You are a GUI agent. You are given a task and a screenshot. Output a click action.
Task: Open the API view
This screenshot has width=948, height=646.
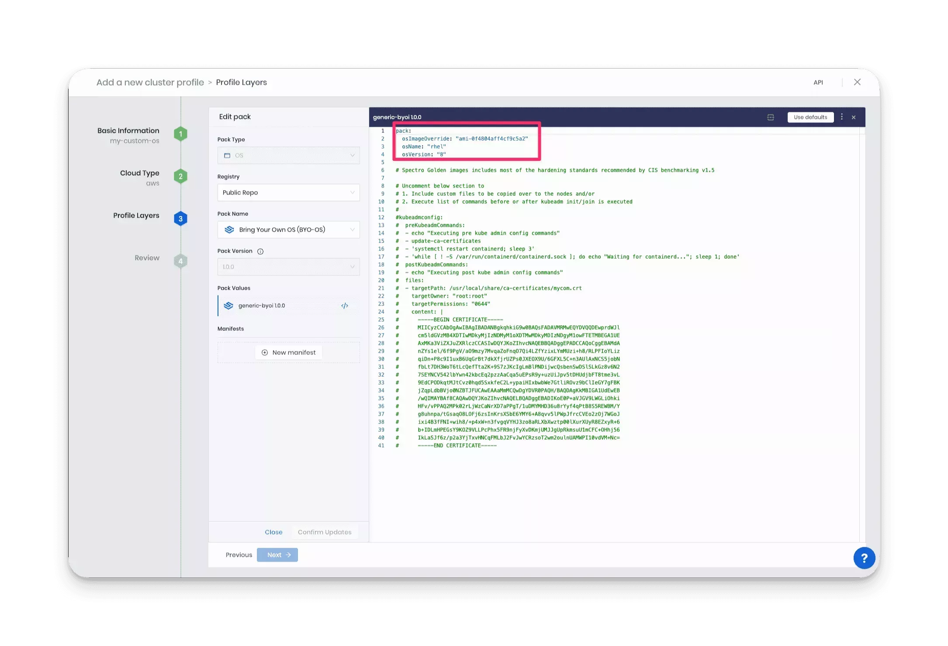click(x=818, y=82)
